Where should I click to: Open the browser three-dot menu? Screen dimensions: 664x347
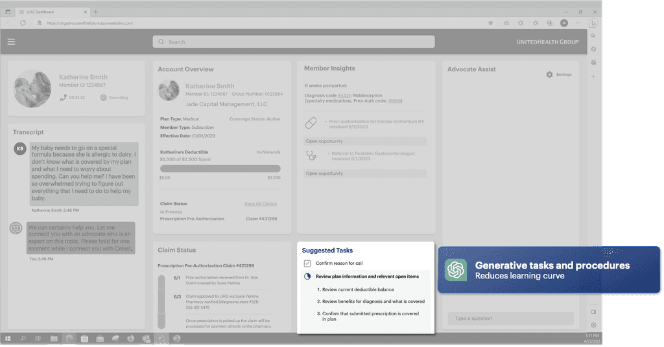578,23
